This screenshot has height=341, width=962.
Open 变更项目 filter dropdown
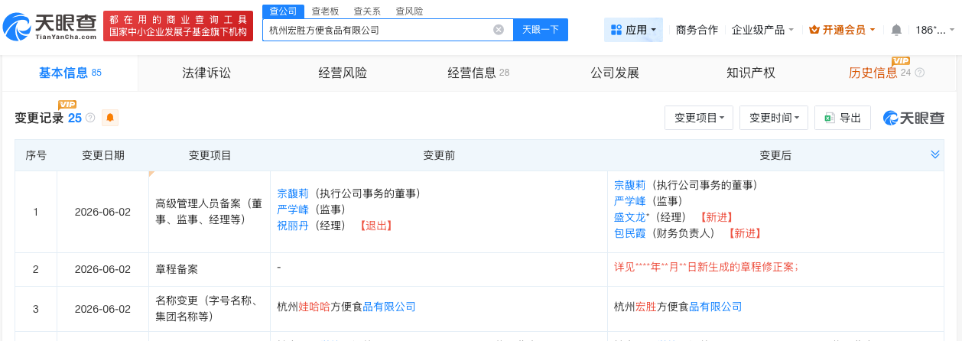tap(699, 118)
